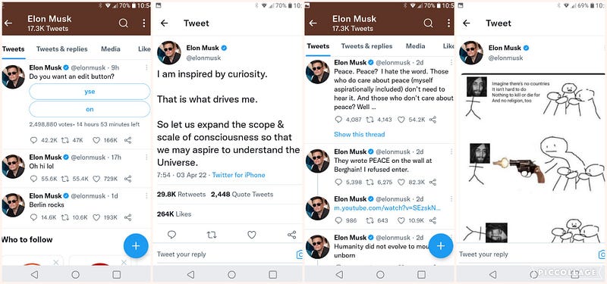
Task: Open options menu for "Do you want an edit button" tweet
Action: (146, 67)
